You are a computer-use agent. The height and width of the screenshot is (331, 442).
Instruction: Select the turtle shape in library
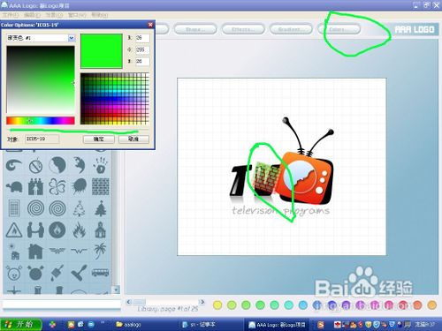click(14, 187)
